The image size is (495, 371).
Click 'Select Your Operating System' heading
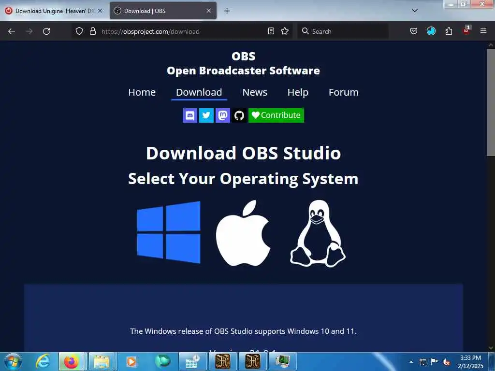click(244, 179)
